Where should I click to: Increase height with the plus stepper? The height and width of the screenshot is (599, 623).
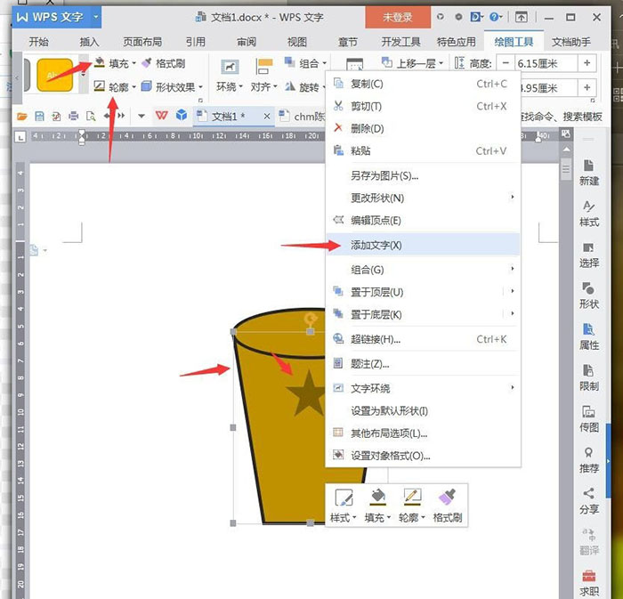[587, 63]
